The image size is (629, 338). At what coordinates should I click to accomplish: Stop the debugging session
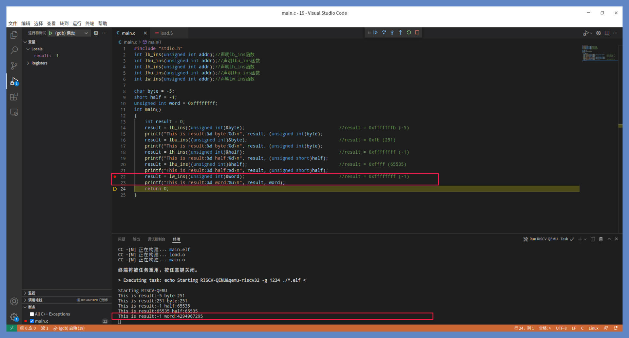(x=417, y=32)
